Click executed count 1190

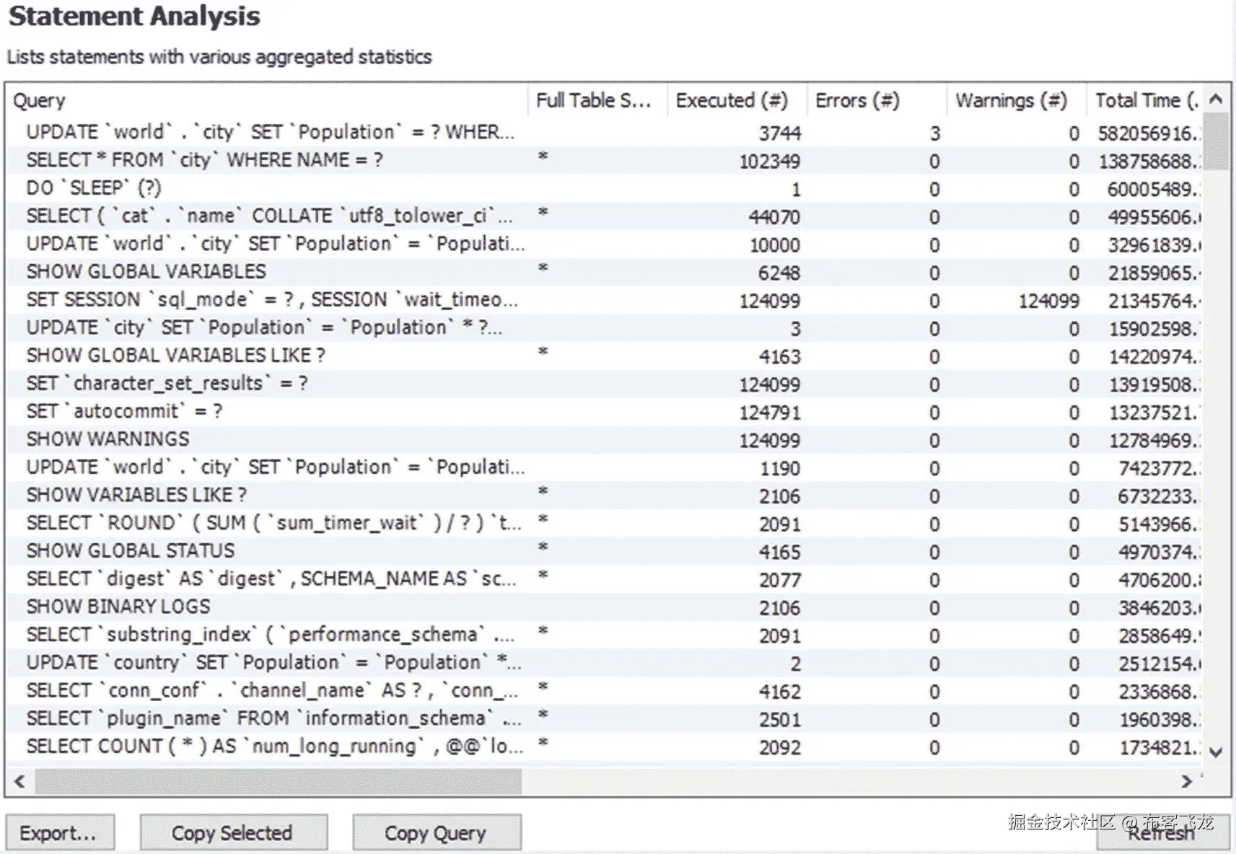coord(779,469)
